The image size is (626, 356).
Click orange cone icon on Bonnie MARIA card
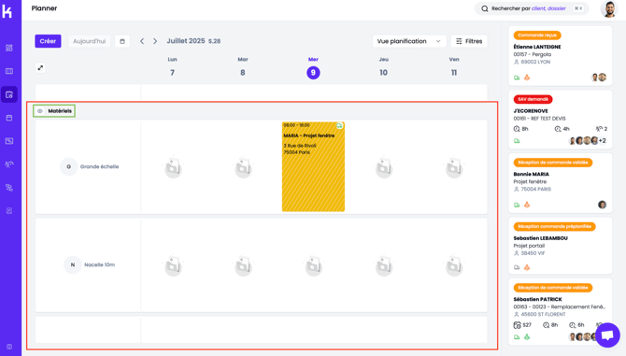(527, 205)
